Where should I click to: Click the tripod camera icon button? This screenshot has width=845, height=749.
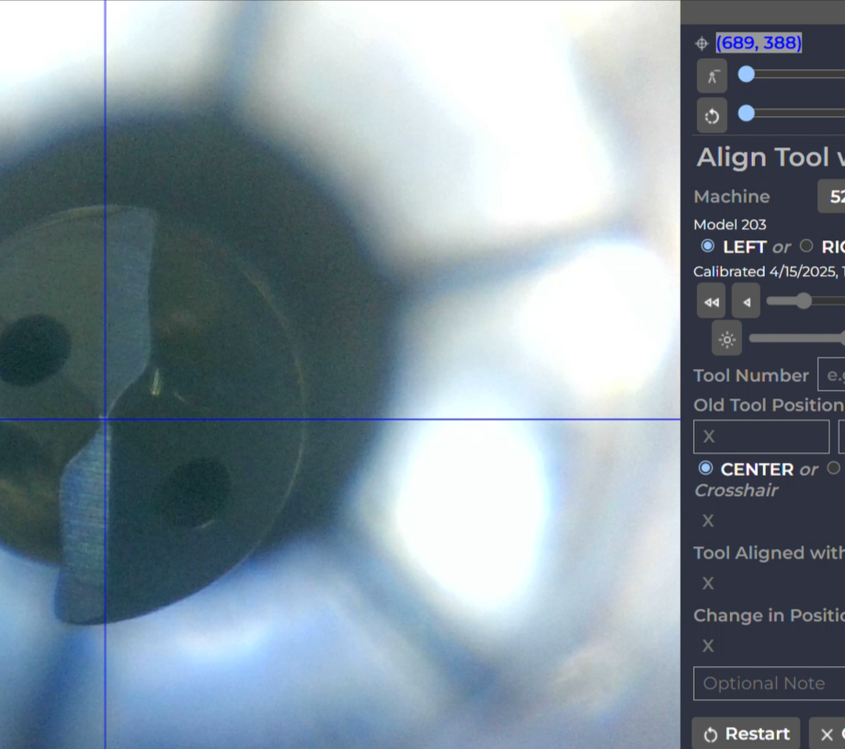click(712, 75)
